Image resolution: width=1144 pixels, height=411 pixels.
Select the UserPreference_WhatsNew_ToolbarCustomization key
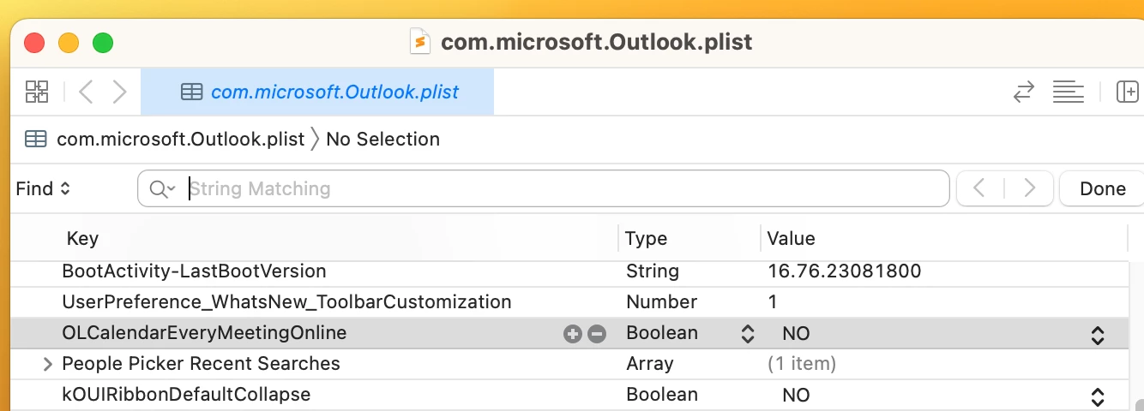click(x=286, y=302)
